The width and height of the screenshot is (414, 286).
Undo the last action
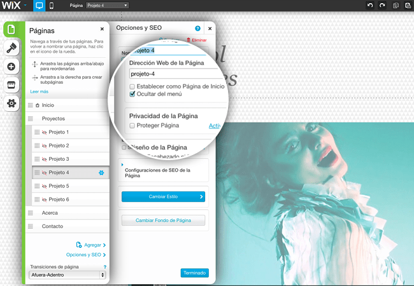click(x=370, y=5)
